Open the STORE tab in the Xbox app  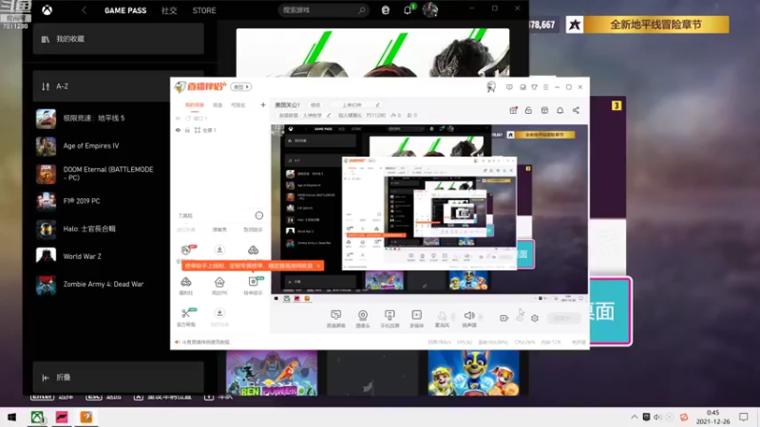pos(204,10)
